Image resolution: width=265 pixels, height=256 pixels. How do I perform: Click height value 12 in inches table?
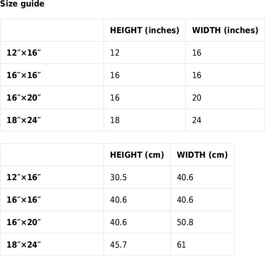click(115, 53)
